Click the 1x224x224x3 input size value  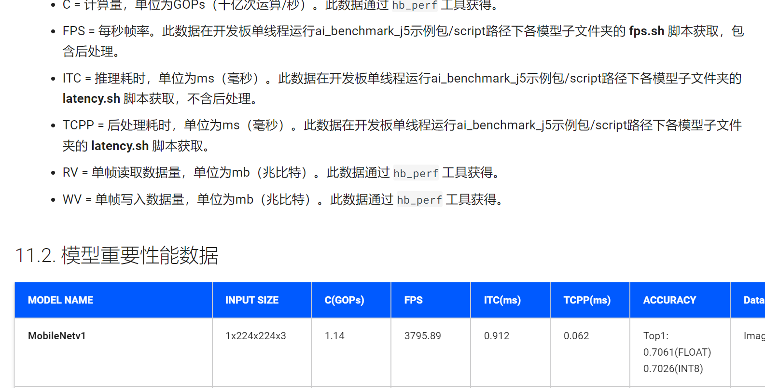tap(255, 336)
